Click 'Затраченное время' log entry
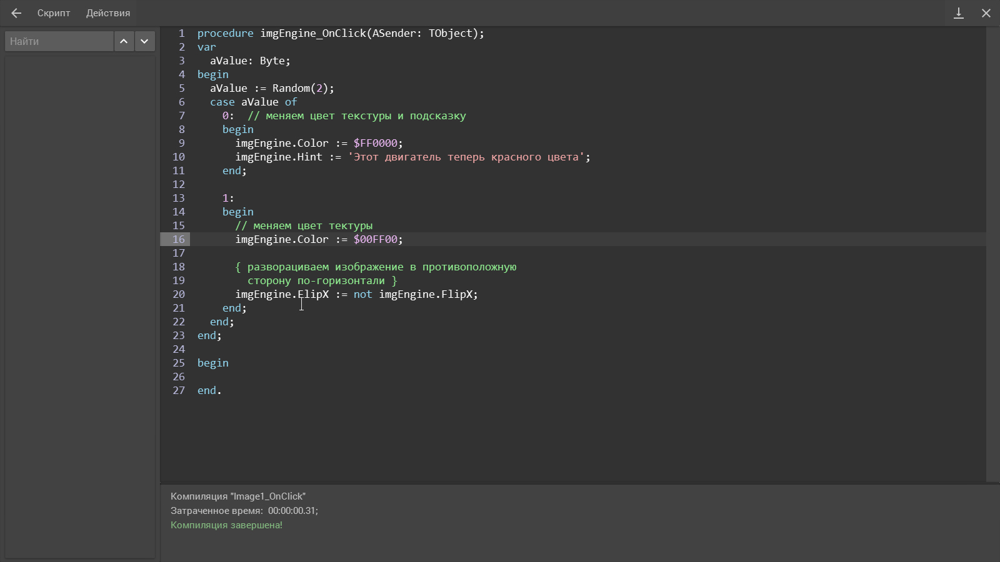The image size is (1000, 562). (244, 511)
